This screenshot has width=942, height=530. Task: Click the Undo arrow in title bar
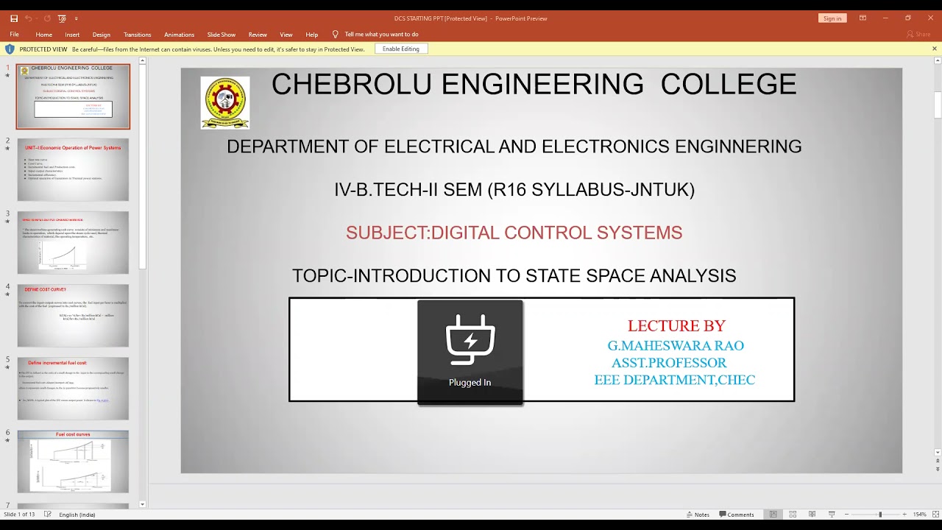pyautogui.click(x=29, y=18)
